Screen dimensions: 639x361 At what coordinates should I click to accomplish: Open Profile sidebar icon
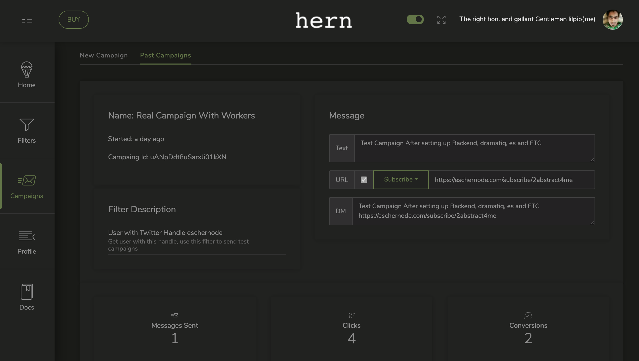(27, 236)
